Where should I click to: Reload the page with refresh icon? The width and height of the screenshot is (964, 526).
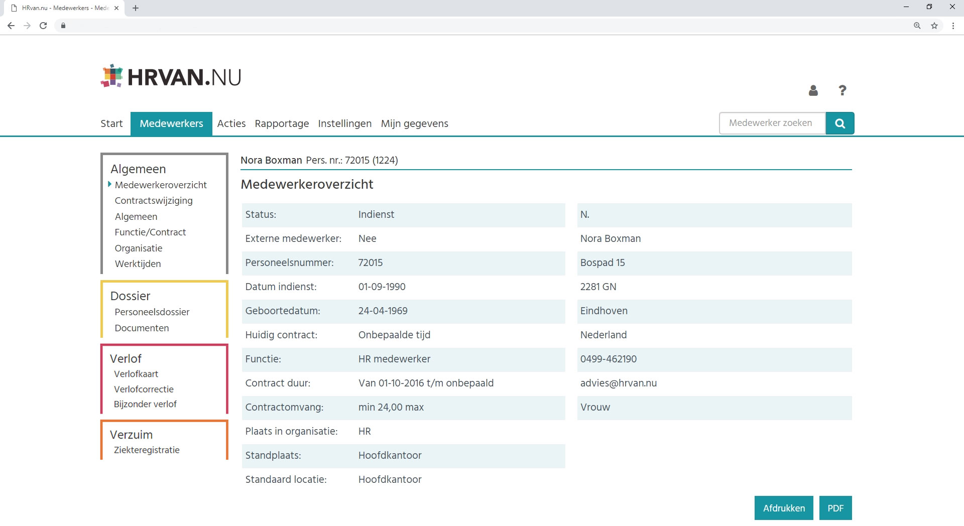43,26
